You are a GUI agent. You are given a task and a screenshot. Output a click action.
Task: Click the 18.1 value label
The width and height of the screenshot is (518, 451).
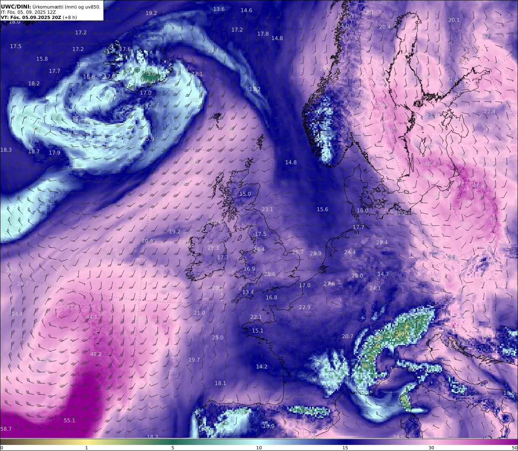pyautogui.click(x=221, y=383)
